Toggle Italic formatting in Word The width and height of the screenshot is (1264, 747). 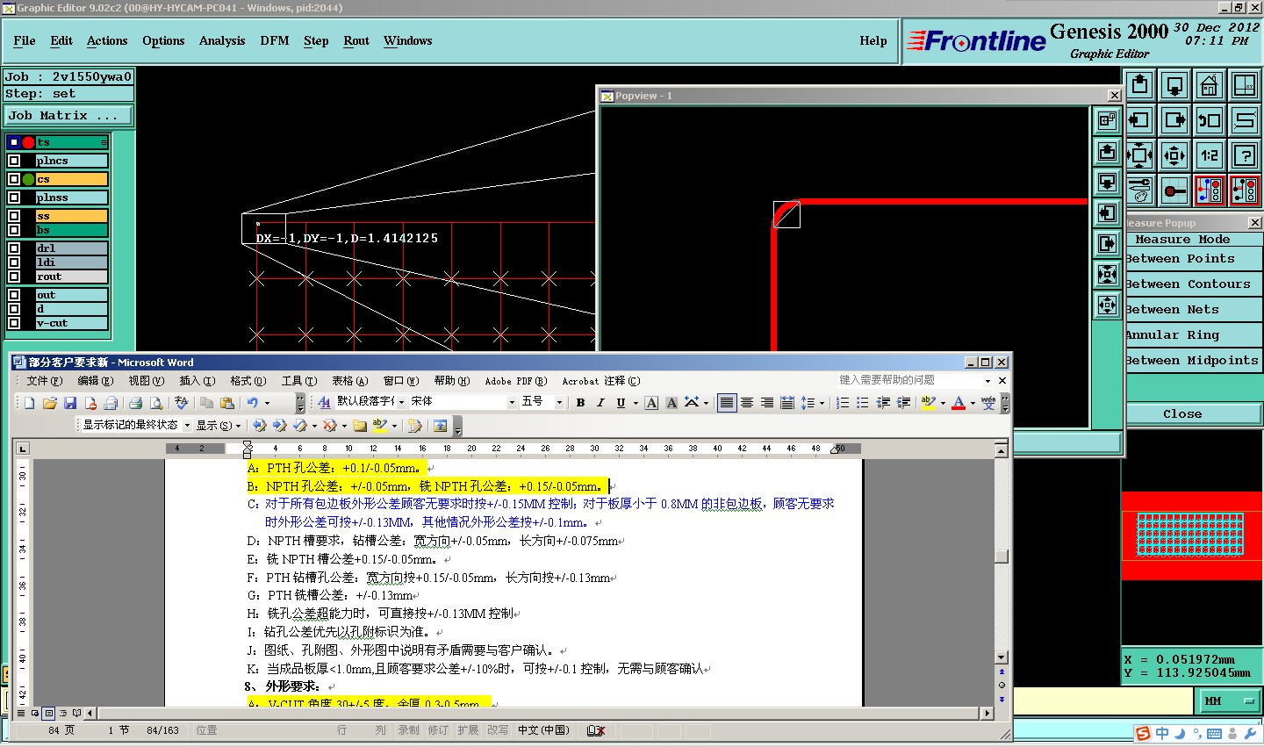[600, 403]
